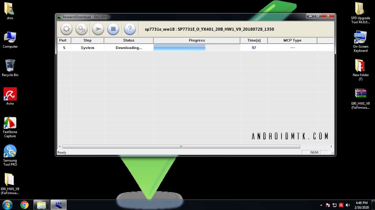
Task: Click the Avira tray icon
Action: 341,205
